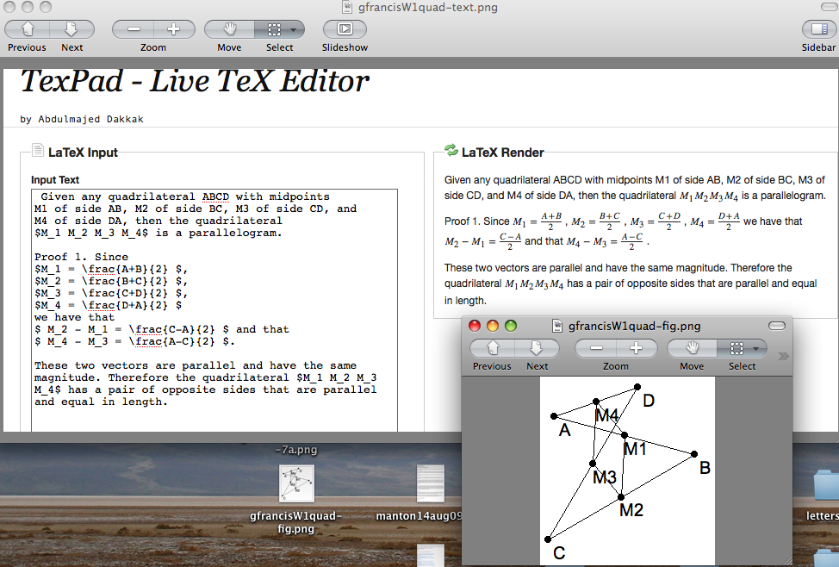Click the toolbar hide pill button in figure window
Image resolution: width=839 pixels, height=567 pixels.
tap(776, 326)
